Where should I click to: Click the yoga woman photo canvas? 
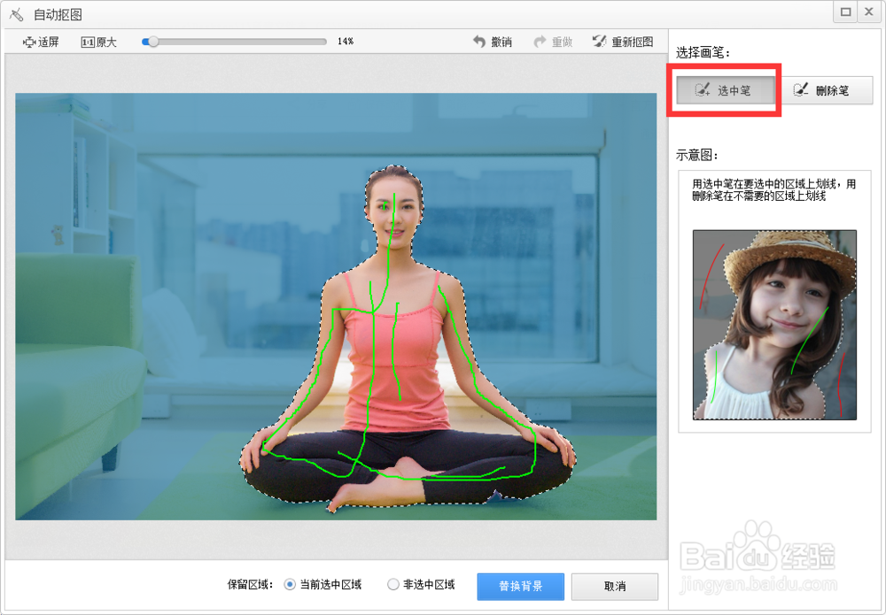336,306
